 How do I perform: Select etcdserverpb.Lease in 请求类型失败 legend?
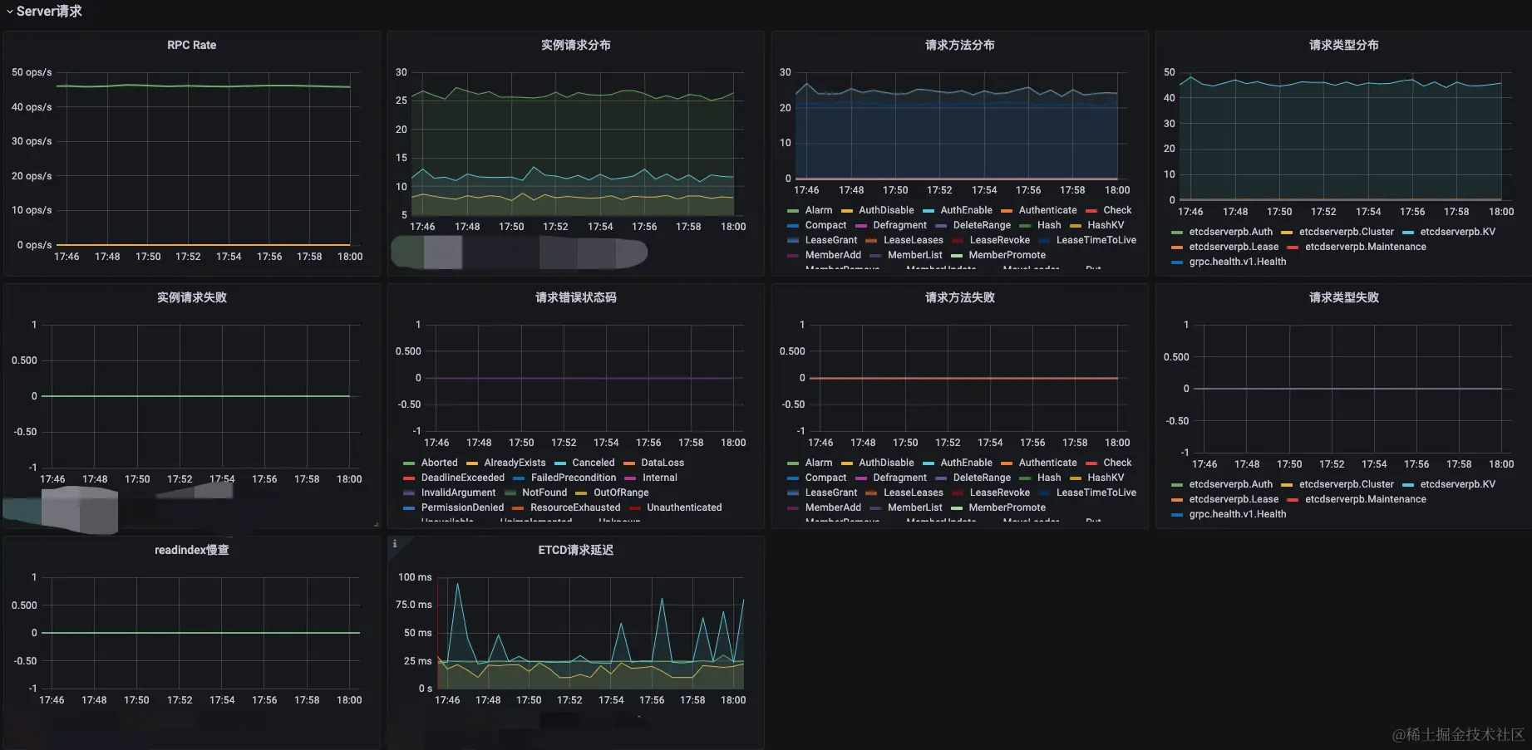(x=1234, y=499)
